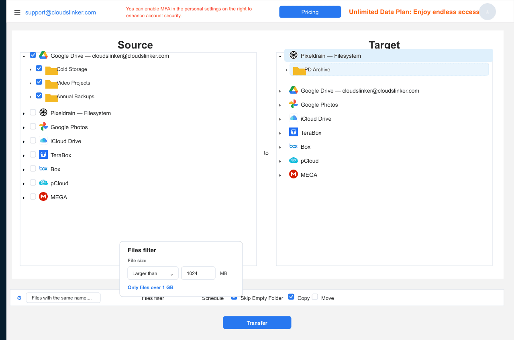
Task: Enable the Move checkbox
Action: click(x=315, y=297)
